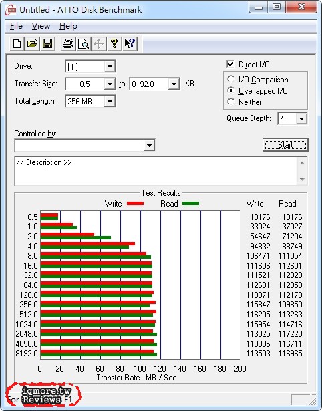Click the Write value 113371 for 128.0 KB
The image size is (322, 411).
tap(258, 295)
